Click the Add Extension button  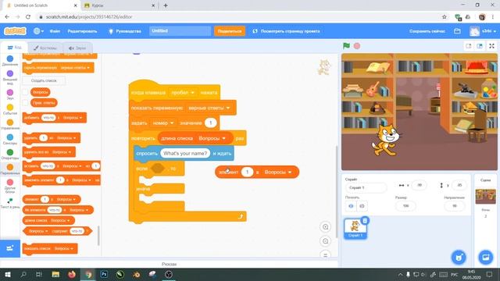pos(10,248)
